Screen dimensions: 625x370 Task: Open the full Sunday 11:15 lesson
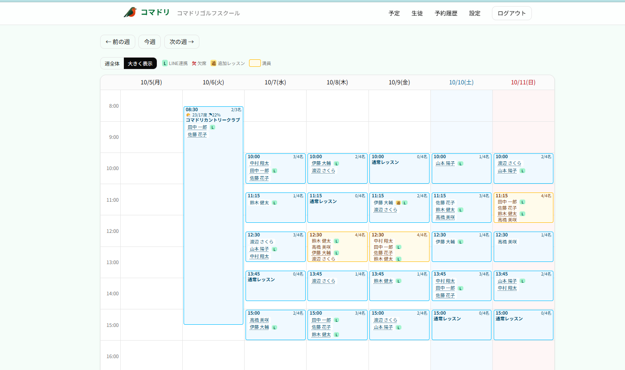point(524,207)
